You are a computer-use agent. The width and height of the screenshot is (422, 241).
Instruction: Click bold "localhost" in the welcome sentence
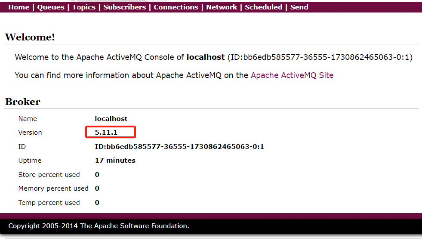[205, 57]
